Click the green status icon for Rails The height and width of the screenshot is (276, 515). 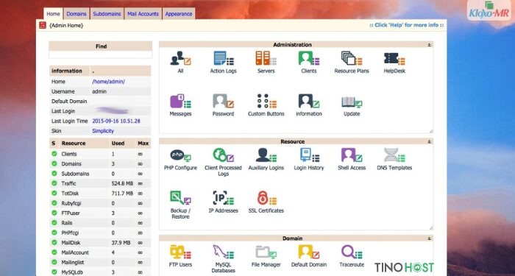point(54,223)
